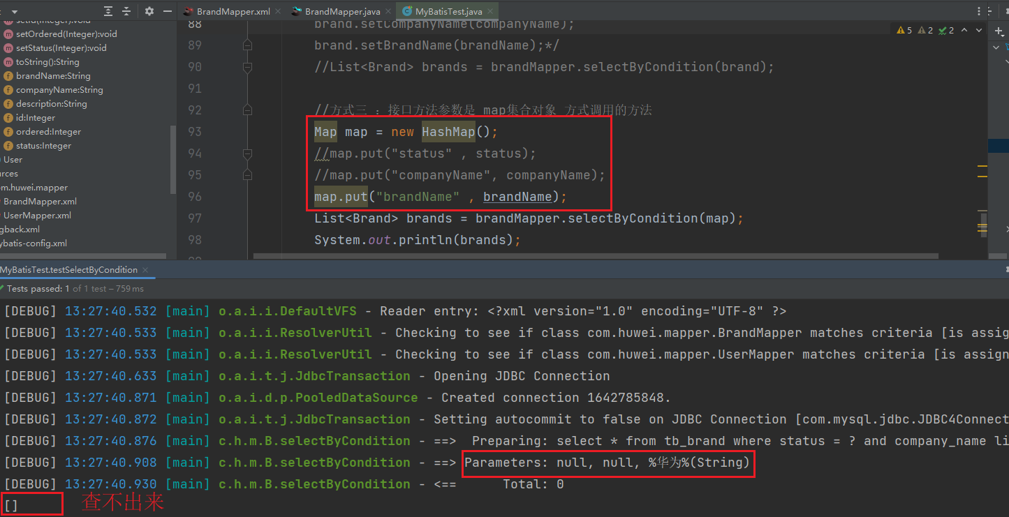Collapse the top node in right panel
The width and height of the screenshot is (1009, 517).
(x=996, y=47)
